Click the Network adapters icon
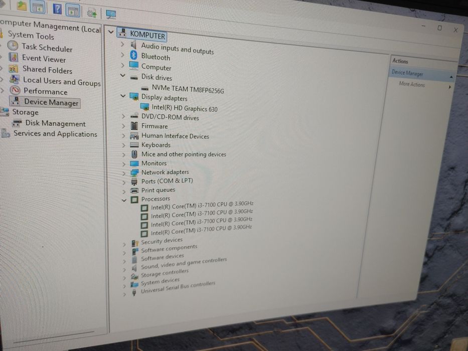The width and height of the screenshot is (468, 351). pos(134,172)
